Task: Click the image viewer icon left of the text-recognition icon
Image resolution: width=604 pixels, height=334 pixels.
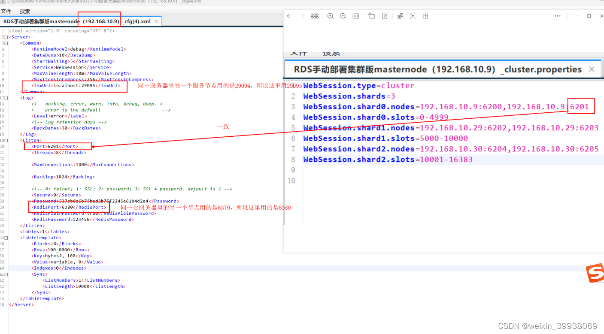Action: click(400, 16)
